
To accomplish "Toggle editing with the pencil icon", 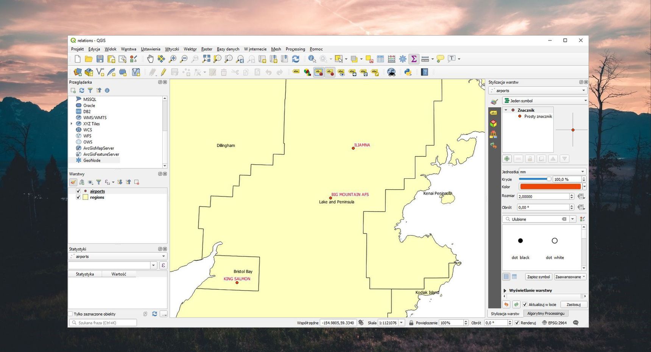I will point(164,72).
